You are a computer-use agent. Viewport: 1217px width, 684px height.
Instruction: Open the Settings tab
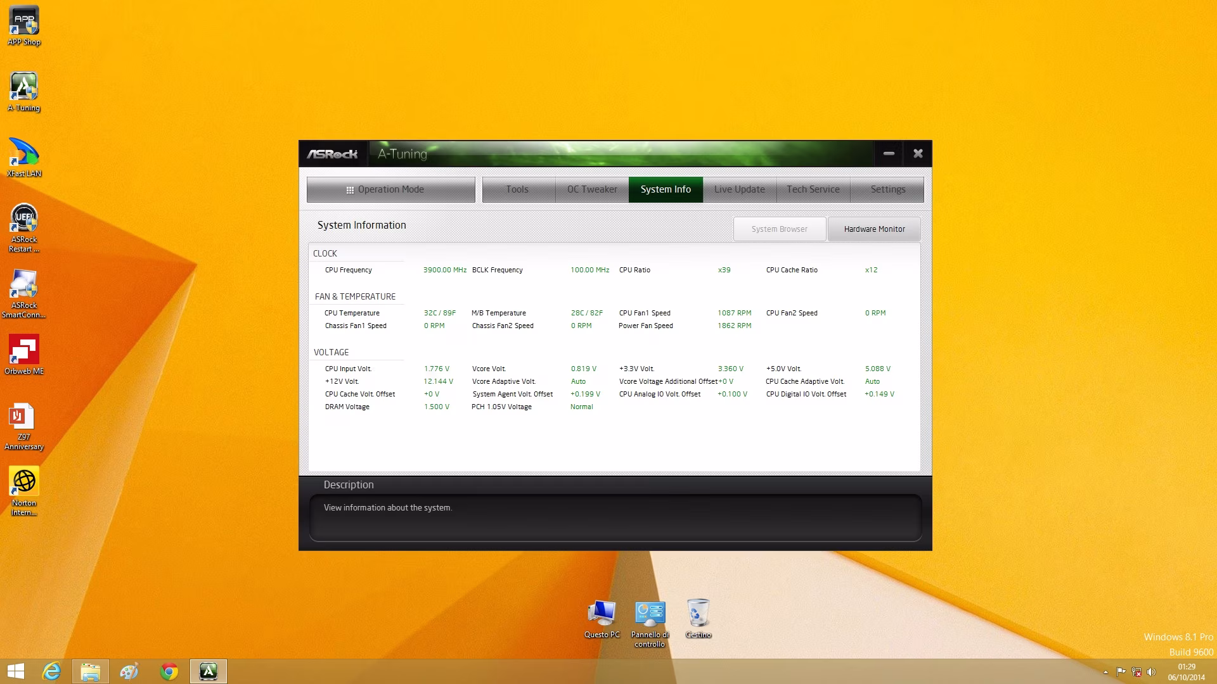tap(887, 189)
